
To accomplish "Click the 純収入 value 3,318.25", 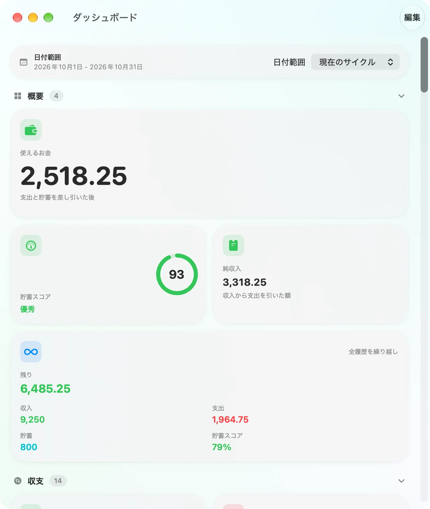I will tap(245, 282).
